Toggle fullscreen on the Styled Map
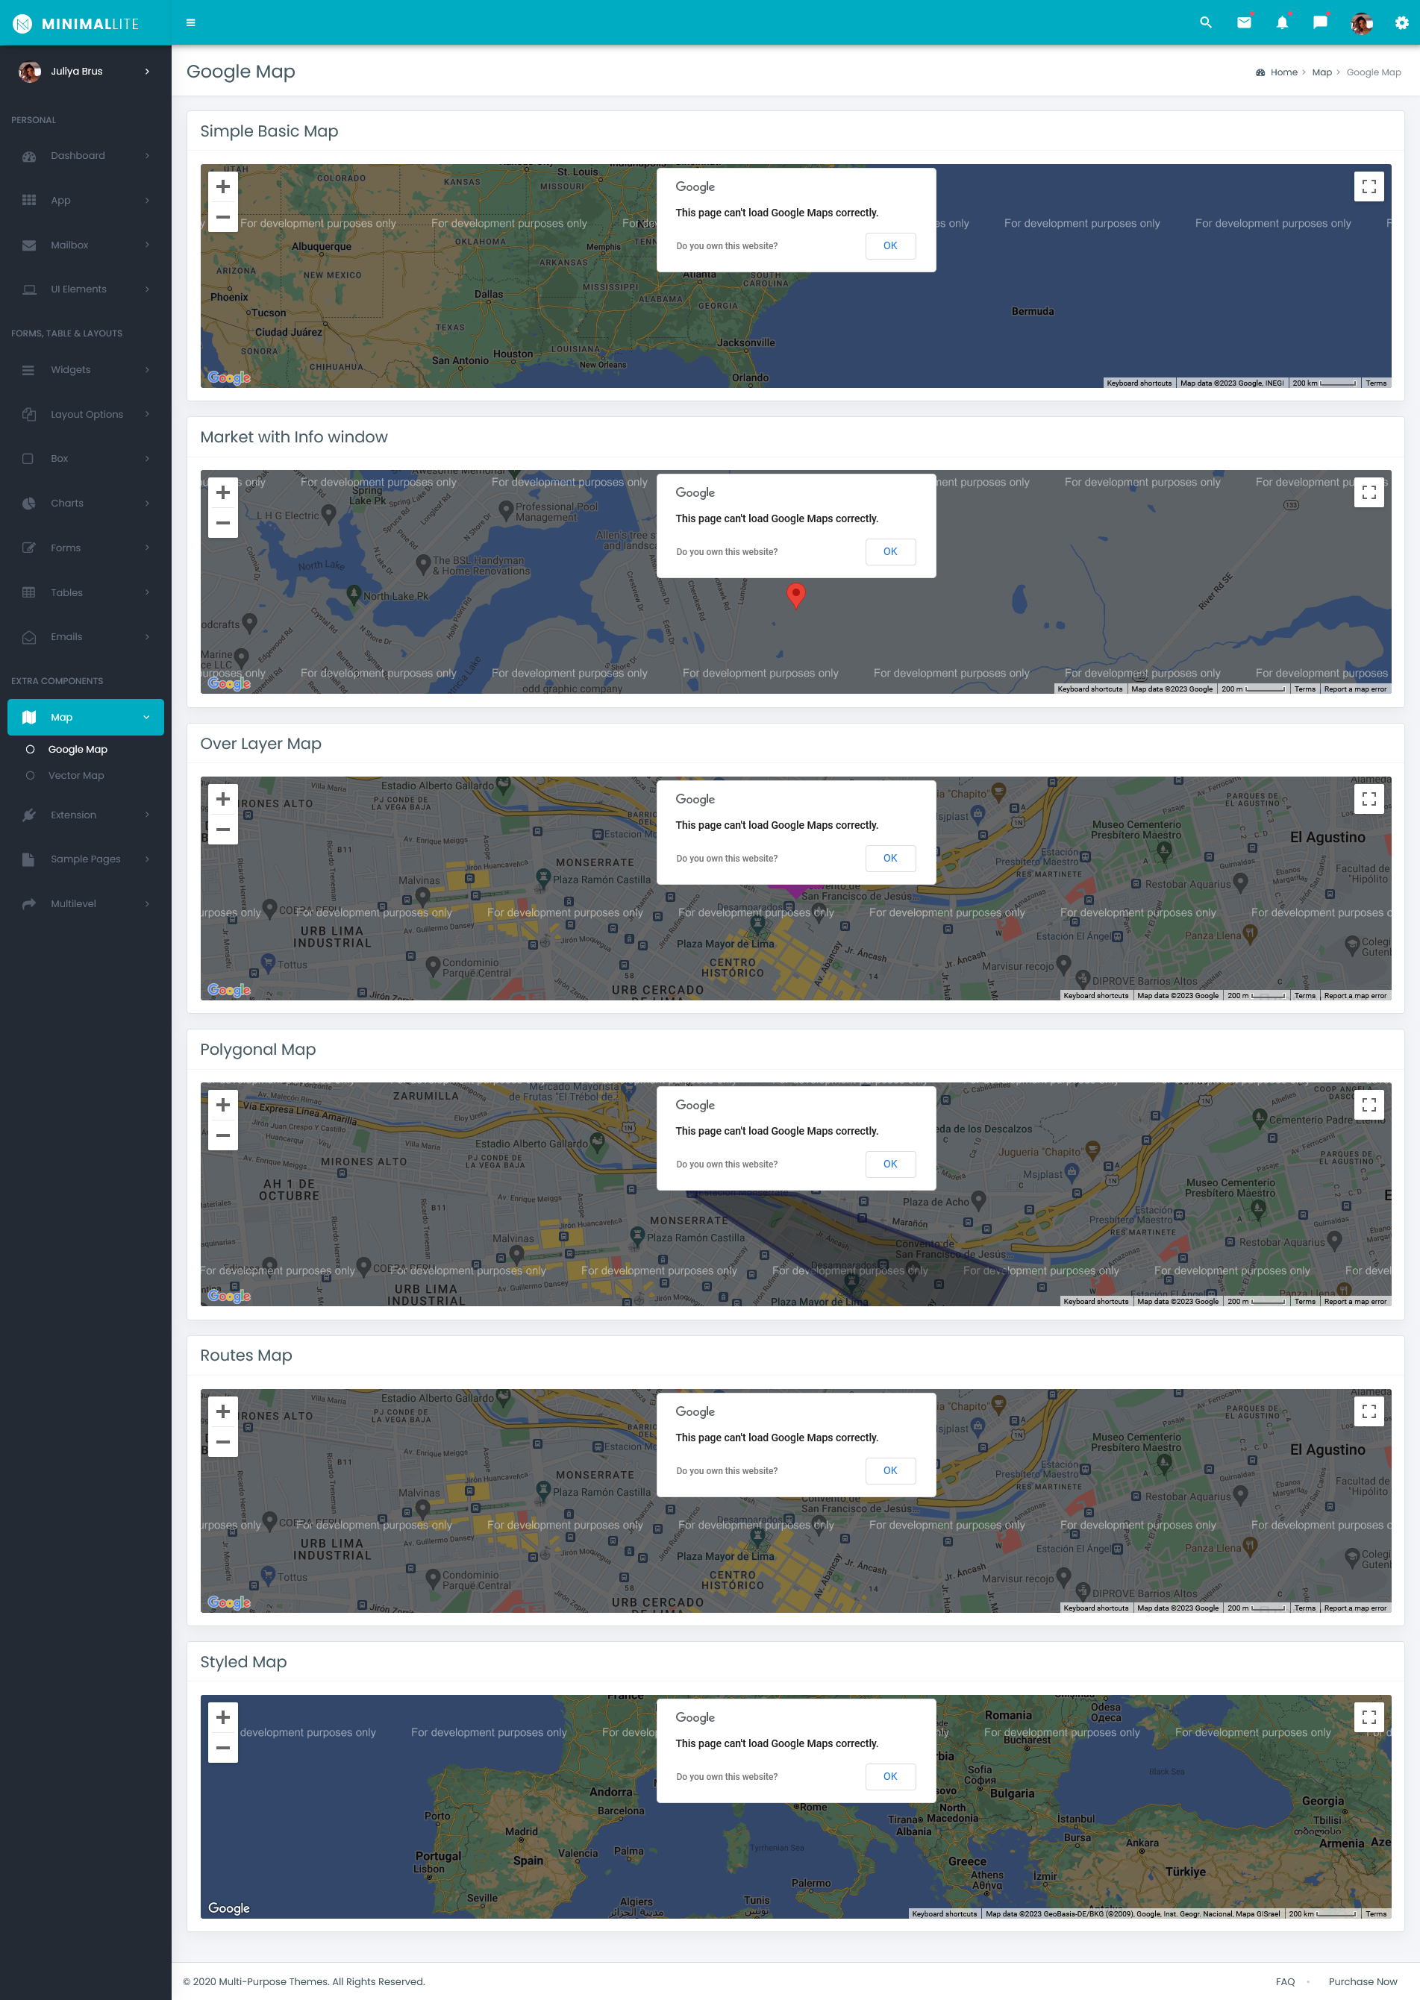Screen dimensions: 1420x2000 tap(1369, 1717)
